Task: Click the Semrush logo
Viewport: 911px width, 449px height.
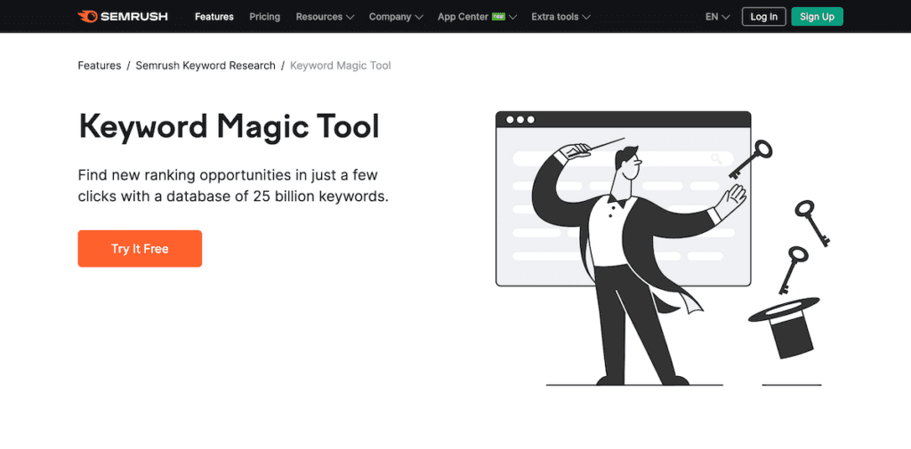Action: click(123, 16)
